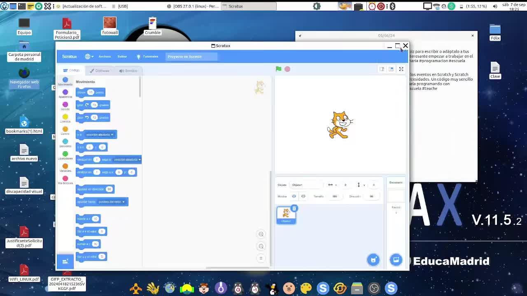527x296 pixels.
Task: Delete the Objeto1 sprite with trash icon
Action: pos(294,209)
